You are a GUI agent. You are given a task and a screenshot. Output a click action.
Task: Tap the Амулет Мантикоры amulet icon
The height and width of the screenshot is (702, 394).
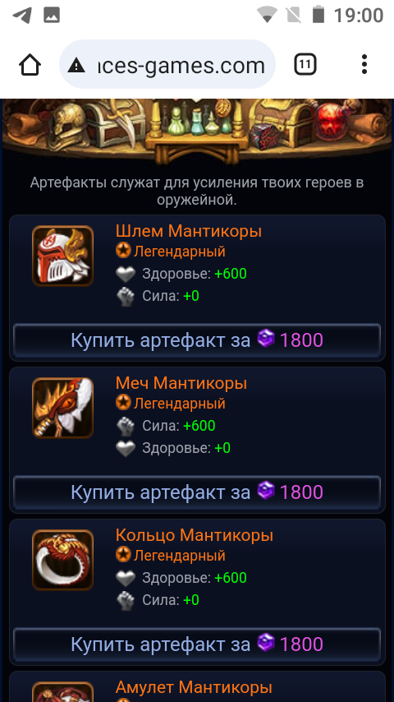tap(62, 691)
